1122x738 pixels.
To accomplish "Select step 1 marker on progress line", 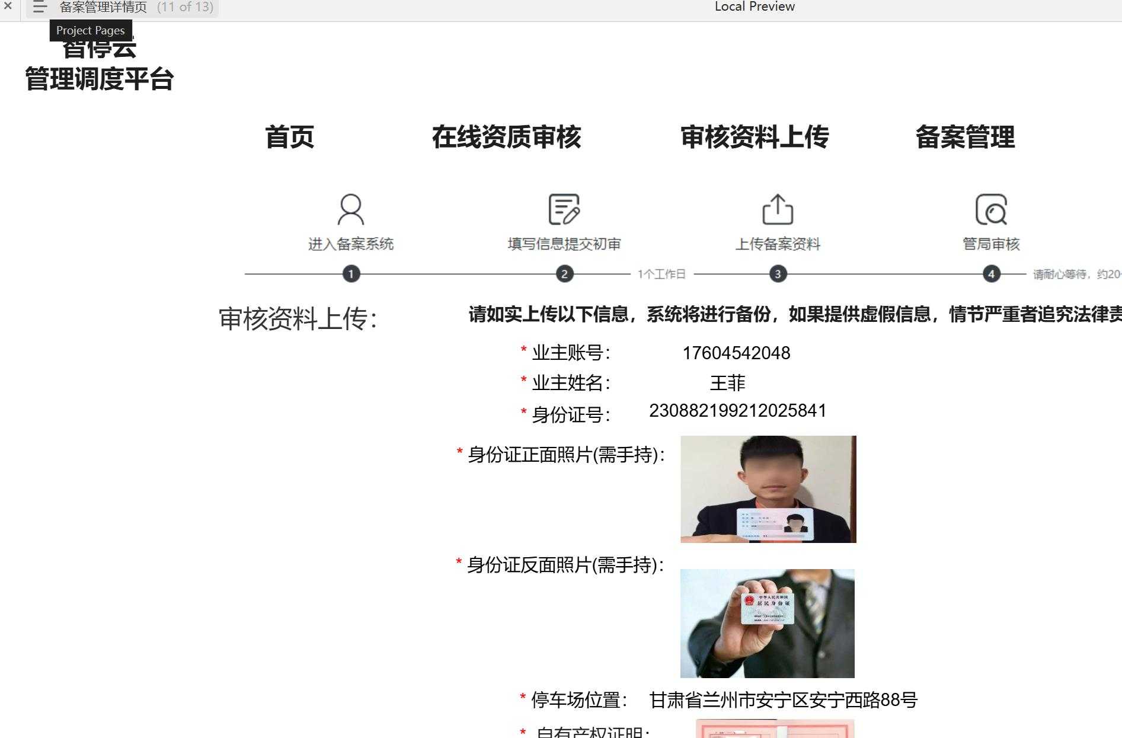I will [351, 274].
